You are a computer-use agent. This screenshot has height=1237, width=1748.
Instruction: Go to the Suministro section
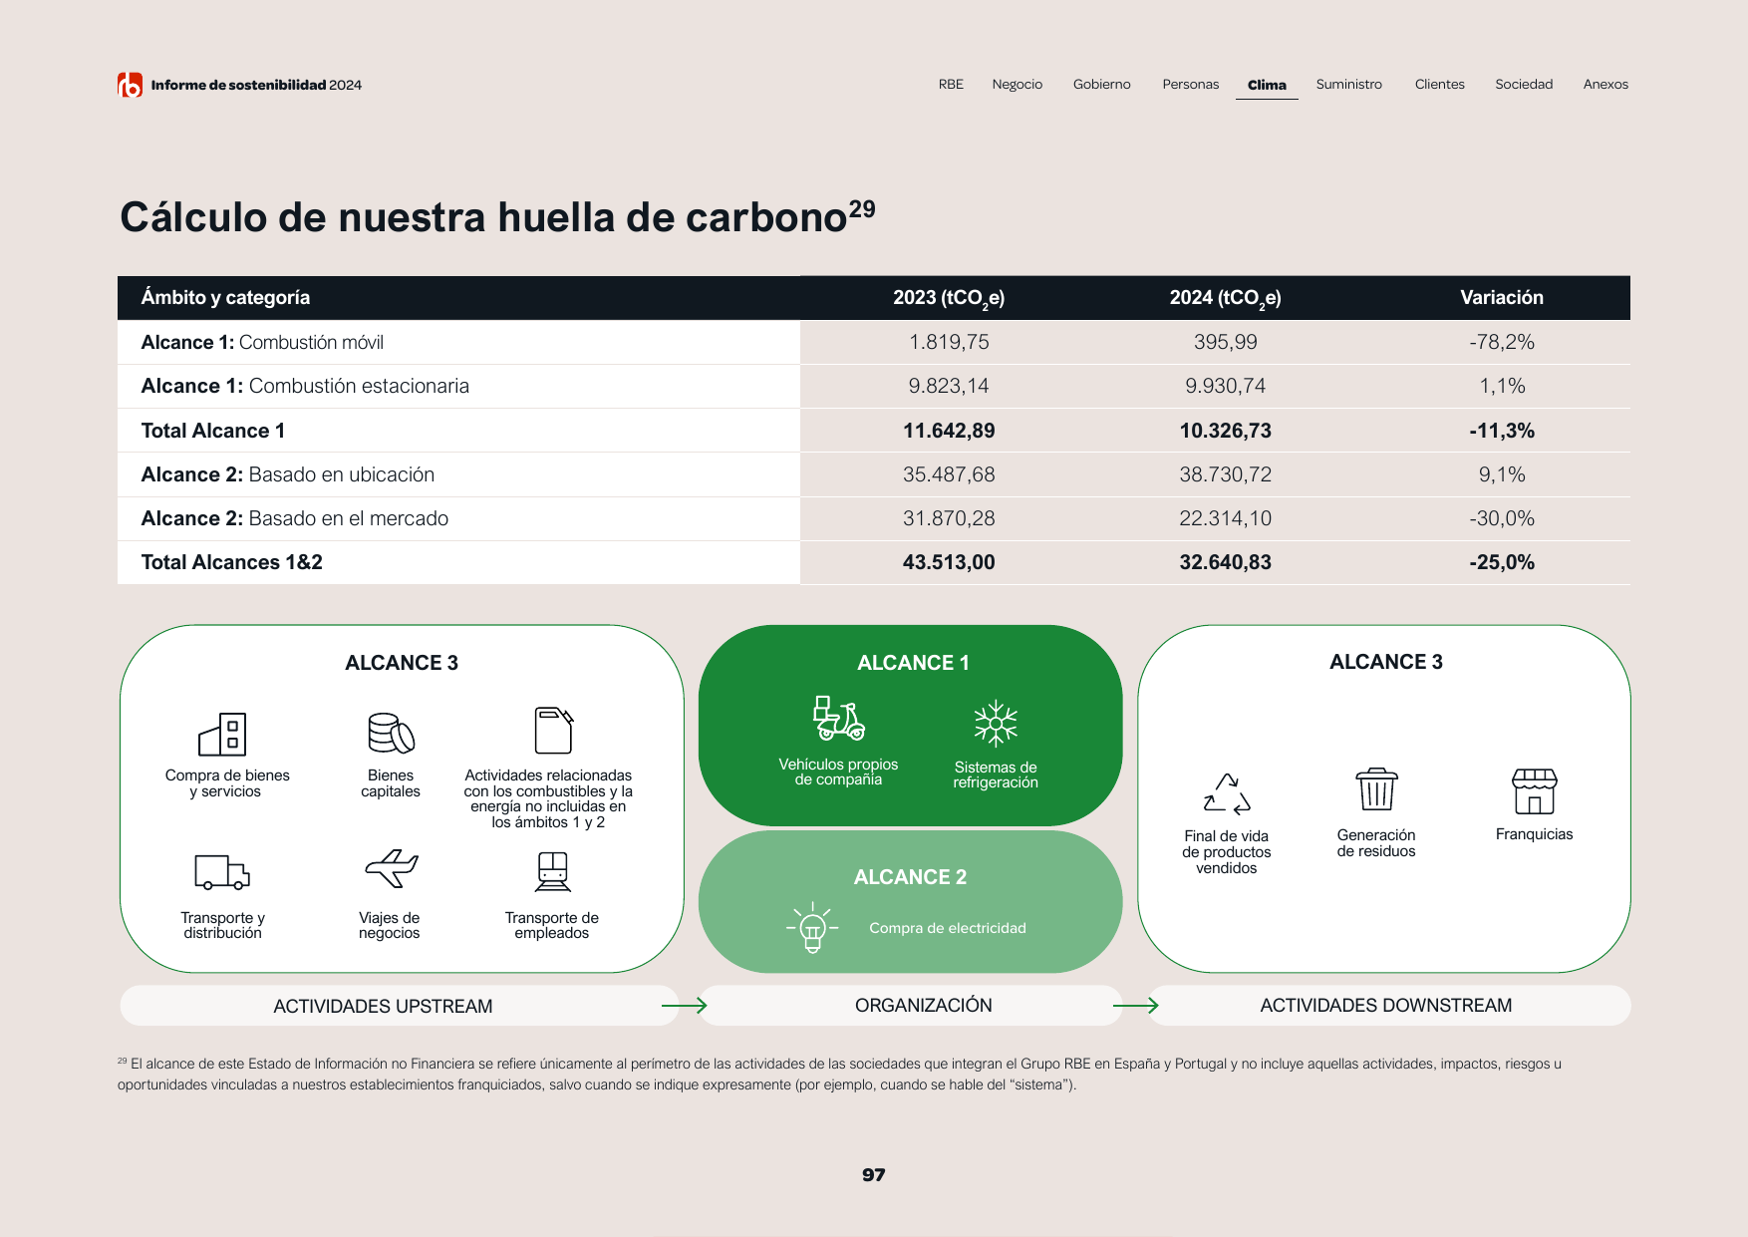click(1349, 85)
